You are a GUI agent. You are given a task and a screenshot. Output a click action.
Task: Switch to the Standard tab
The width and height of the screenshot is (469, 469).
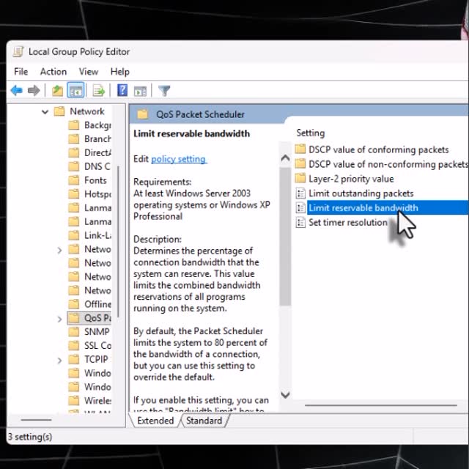coord(204,421)
